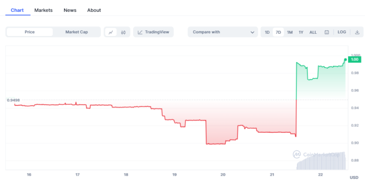This screenshot has height=185, width=365.
Task: Select the Chart tab
Action: click(x=18, y=10)
